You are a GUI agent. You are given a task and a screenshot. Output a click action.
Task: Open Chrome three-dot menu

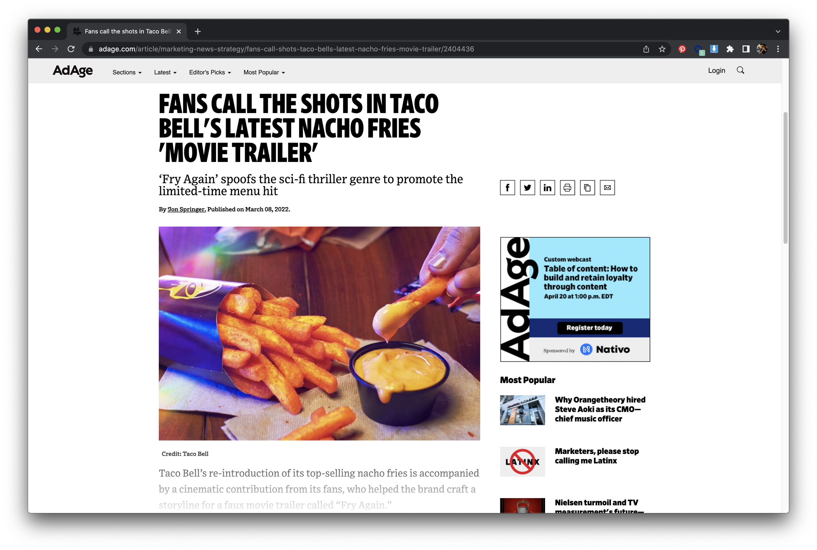(778, 49)
